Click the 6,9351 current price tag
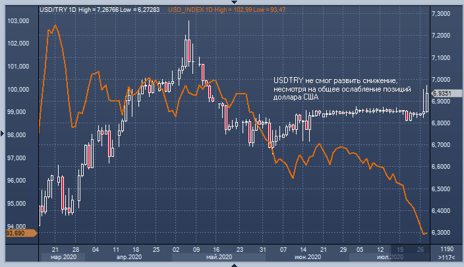464x267 pixels. (x=440, y=94)
